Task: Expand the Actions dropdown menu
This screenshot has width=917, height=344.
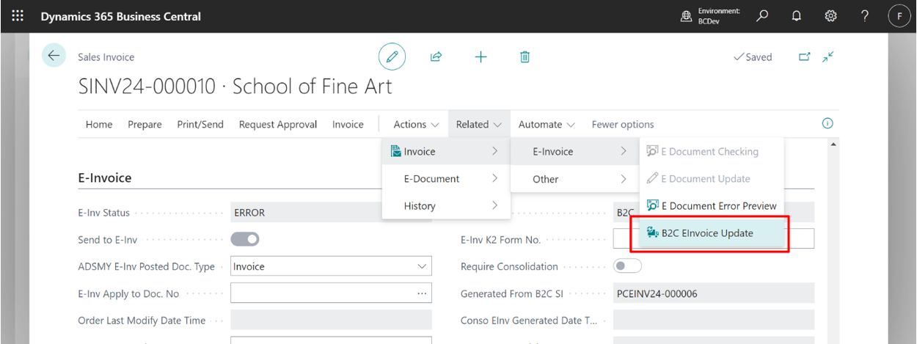Action: tap(416, 124)
